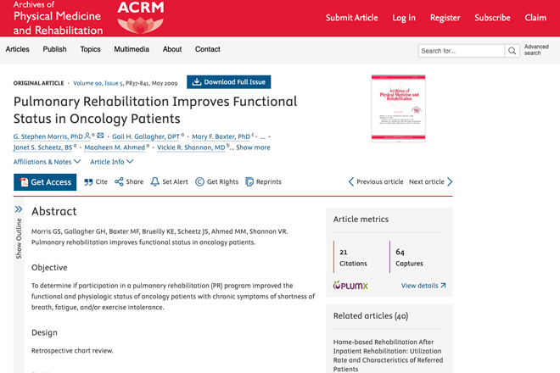Click the search magnifier icon
The height and width of the screenshot is (373, 560).
[x=512, y=51]
